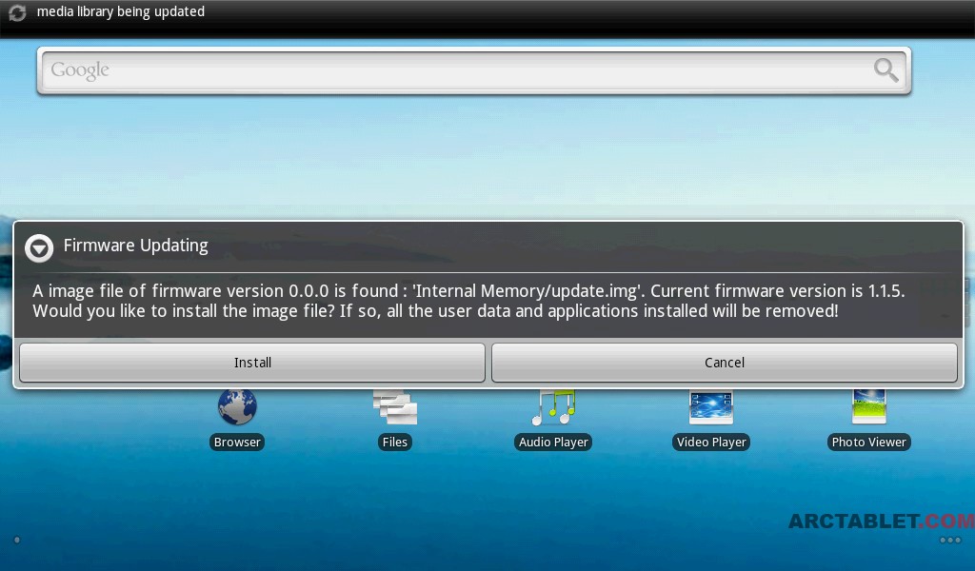Image resolution: width=975 pixels, height=571 pixels.
Task: Open the Browser app icon
Action: click(x=237, y=407)
